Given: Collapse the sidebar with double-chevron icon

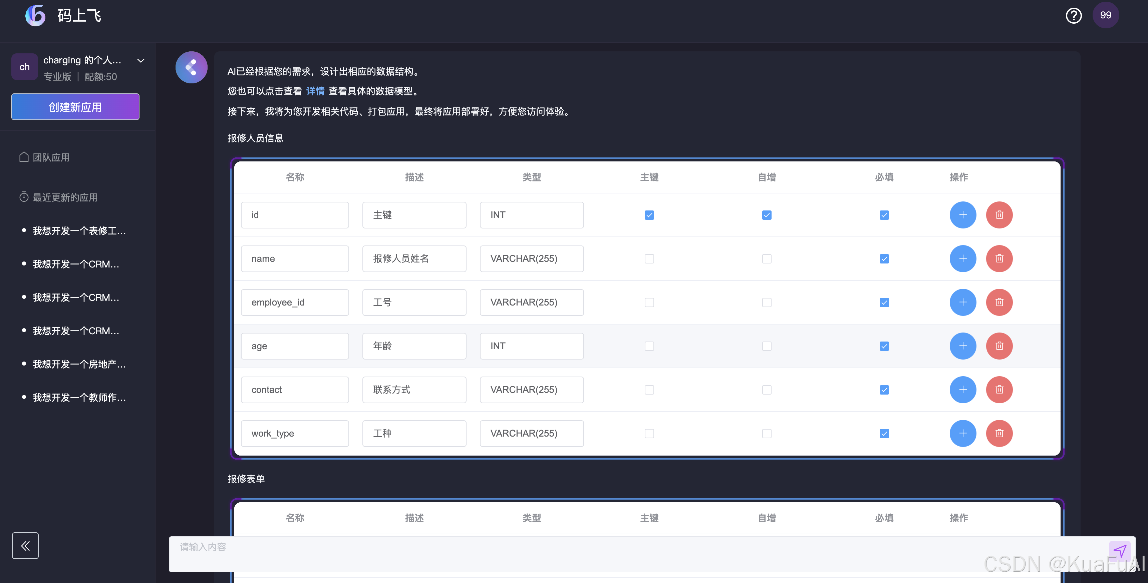Looking at the screenshot, I should (25, 545).
